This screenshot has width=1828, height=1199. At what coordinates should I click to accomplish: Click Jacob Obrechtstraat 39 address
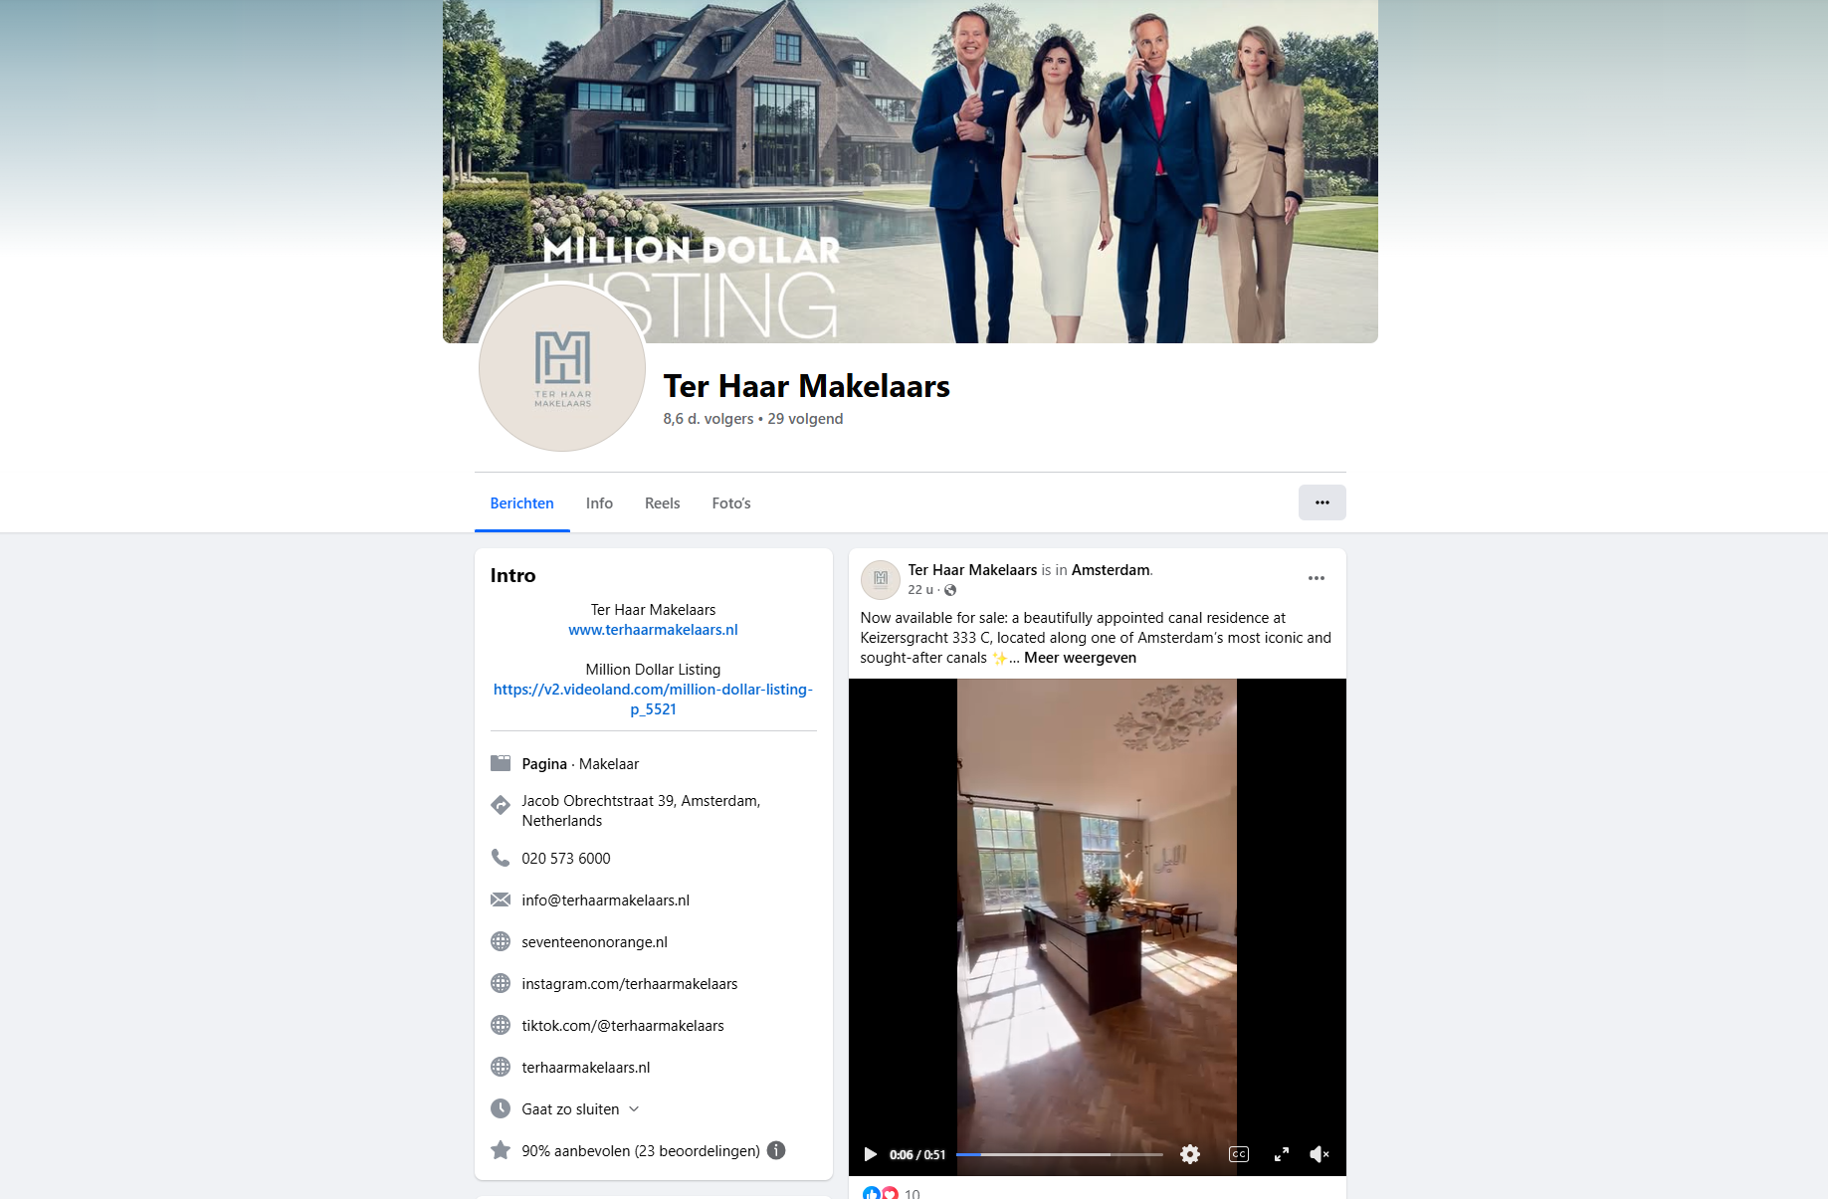pos(641,811)
